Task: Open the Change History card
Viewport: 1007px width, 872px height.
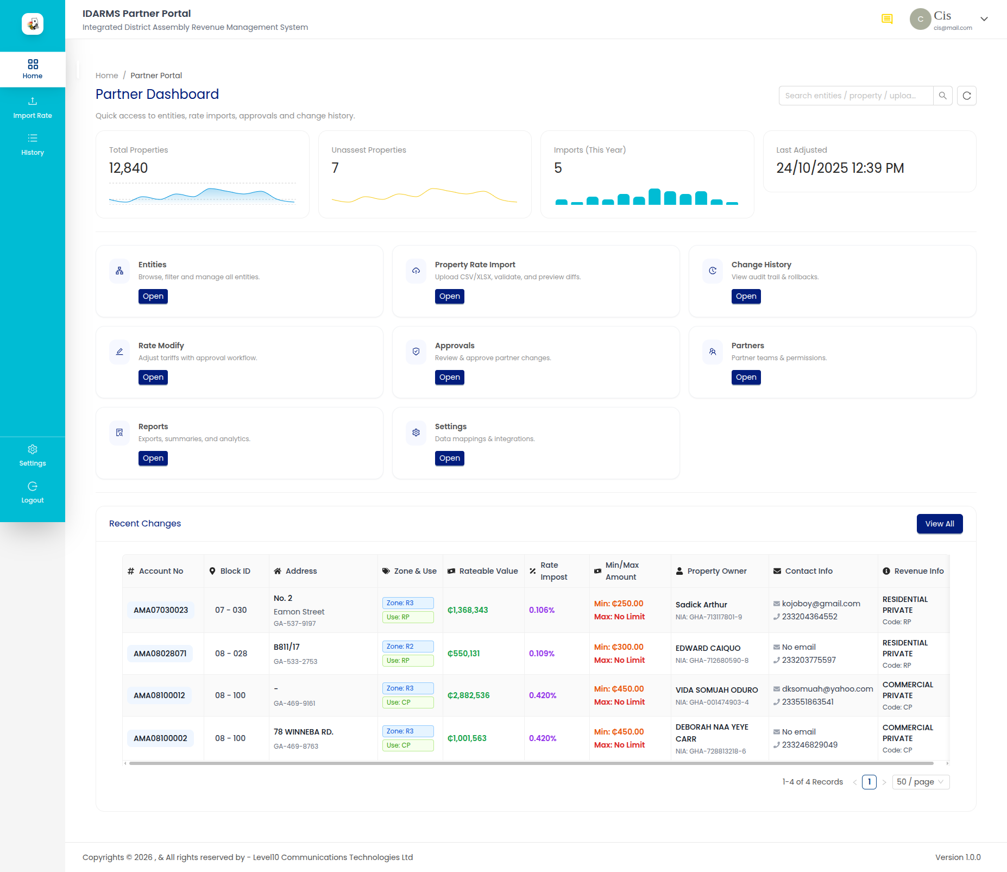Action: (746, 296)
